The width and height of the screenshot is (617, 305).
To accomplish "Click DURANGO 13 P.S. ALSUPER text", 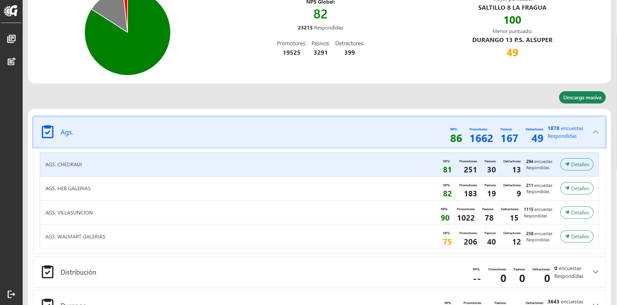I will [512, 40].
